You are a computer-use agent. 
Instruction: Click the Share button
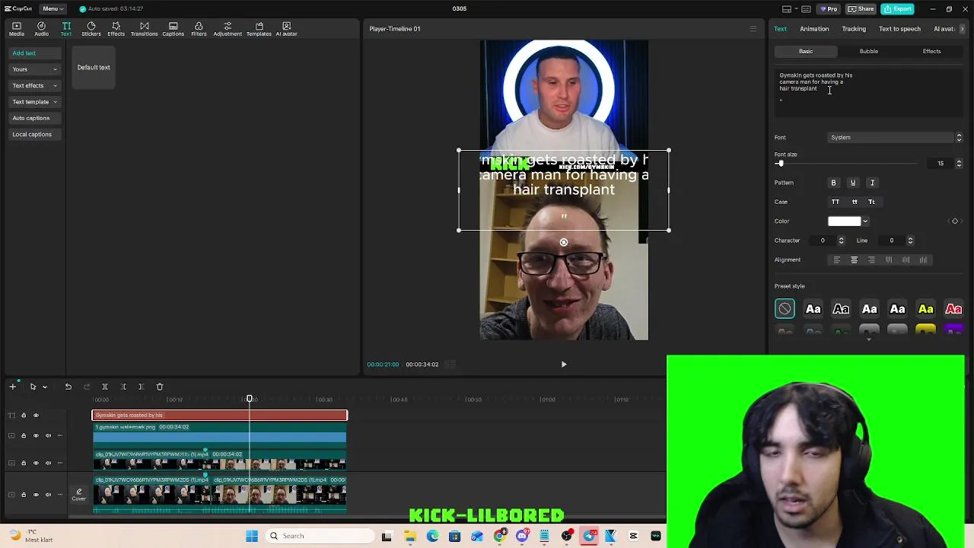861,8
